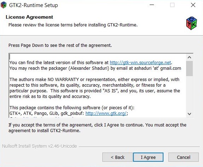Close the setup window with the X
Image resolution: width=203 pixels, height=167 pixels.
coord(193,5)
